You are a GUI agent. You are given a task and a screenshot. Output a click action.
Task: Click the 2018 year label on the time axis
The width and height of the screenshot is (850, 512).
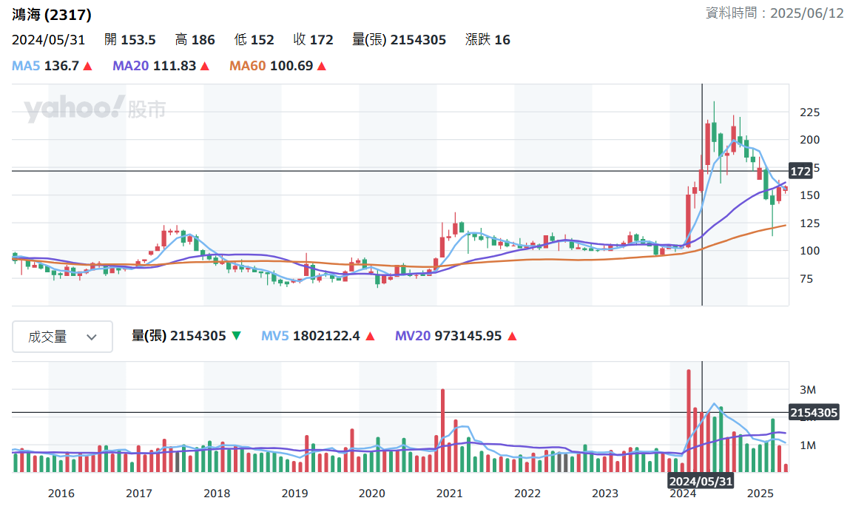point(216,494)
